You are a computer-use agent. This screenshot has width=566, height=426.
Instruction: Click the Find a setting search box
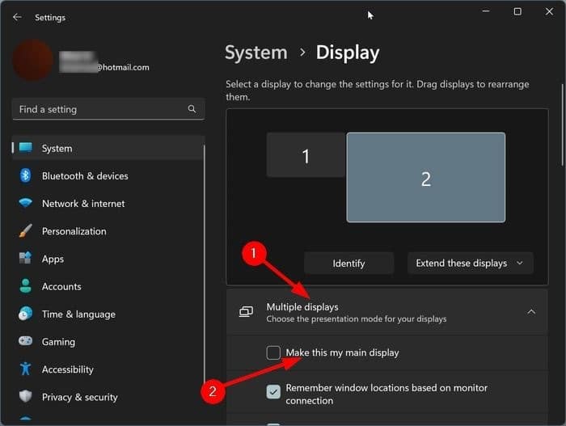click(x=108, y=109)
